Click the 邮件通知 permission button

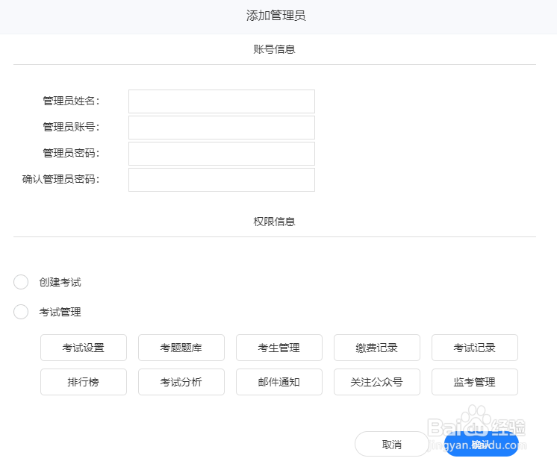[279, 382]
